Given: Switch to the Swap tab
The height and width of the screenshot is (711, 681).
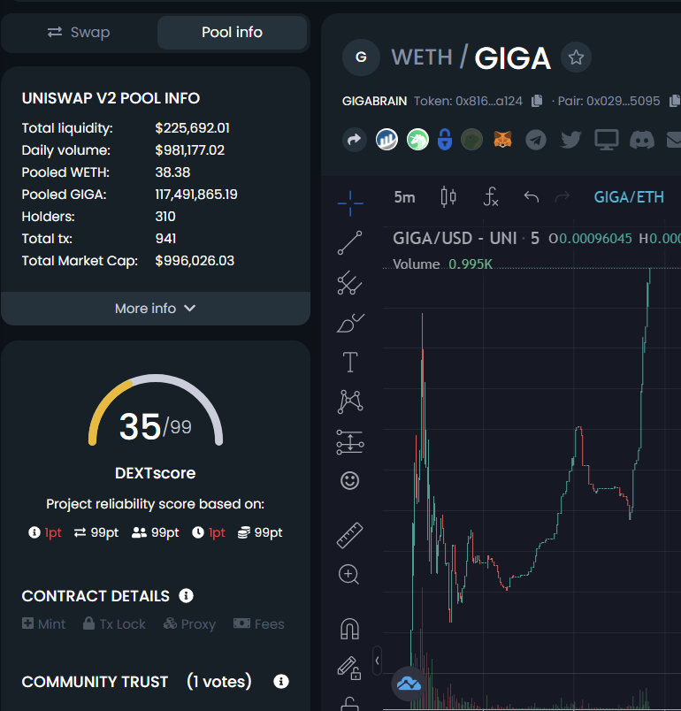Looking at the screenshot, I should (x=79, y=33).
